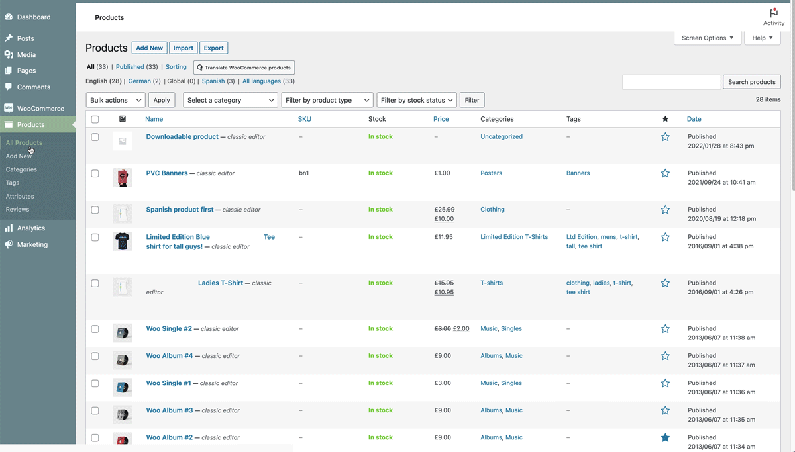Click Translate WooCommerce products button
This screenshot has height=452, width=795.
[244, 68]
